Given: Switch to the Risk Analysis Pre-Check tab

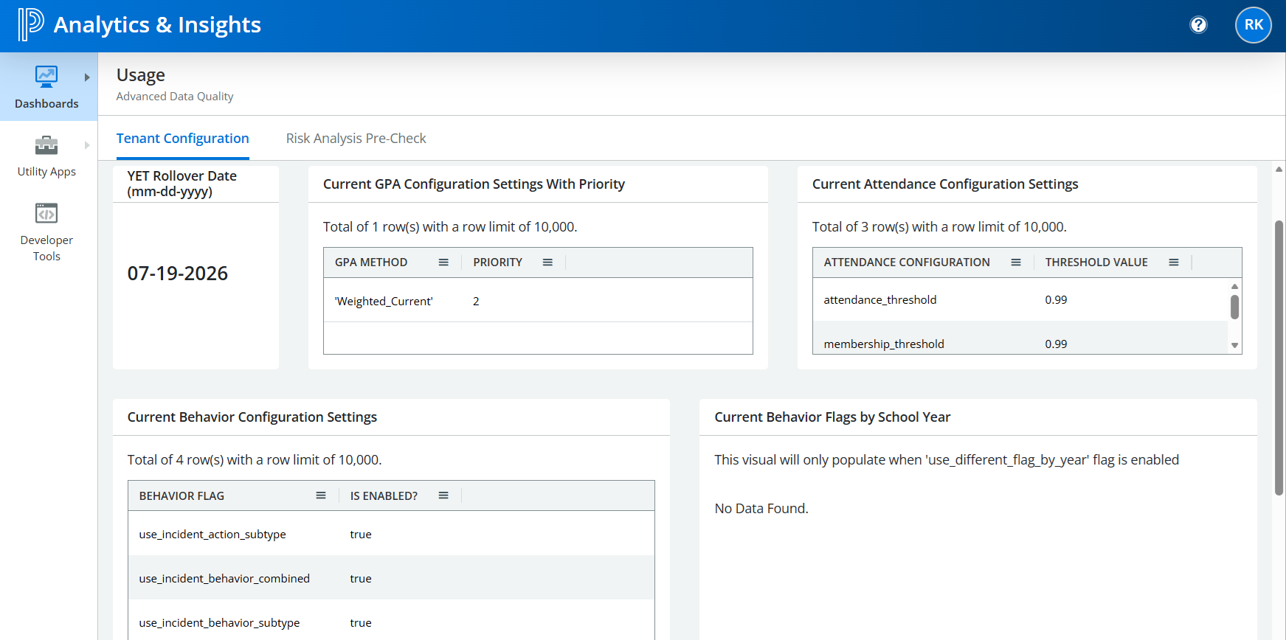Looking at the screenshot, I should click(x=356, y=139).
